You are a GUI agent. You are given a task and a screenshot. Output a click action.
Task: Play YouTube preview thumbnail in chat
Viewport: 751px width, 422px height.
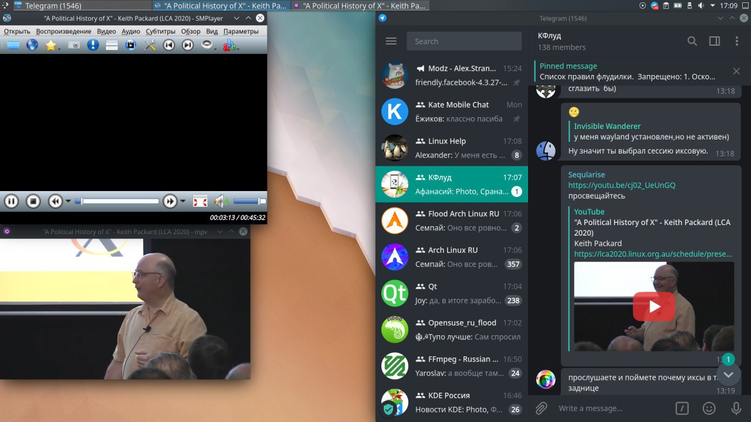click(x=654, y=307)
